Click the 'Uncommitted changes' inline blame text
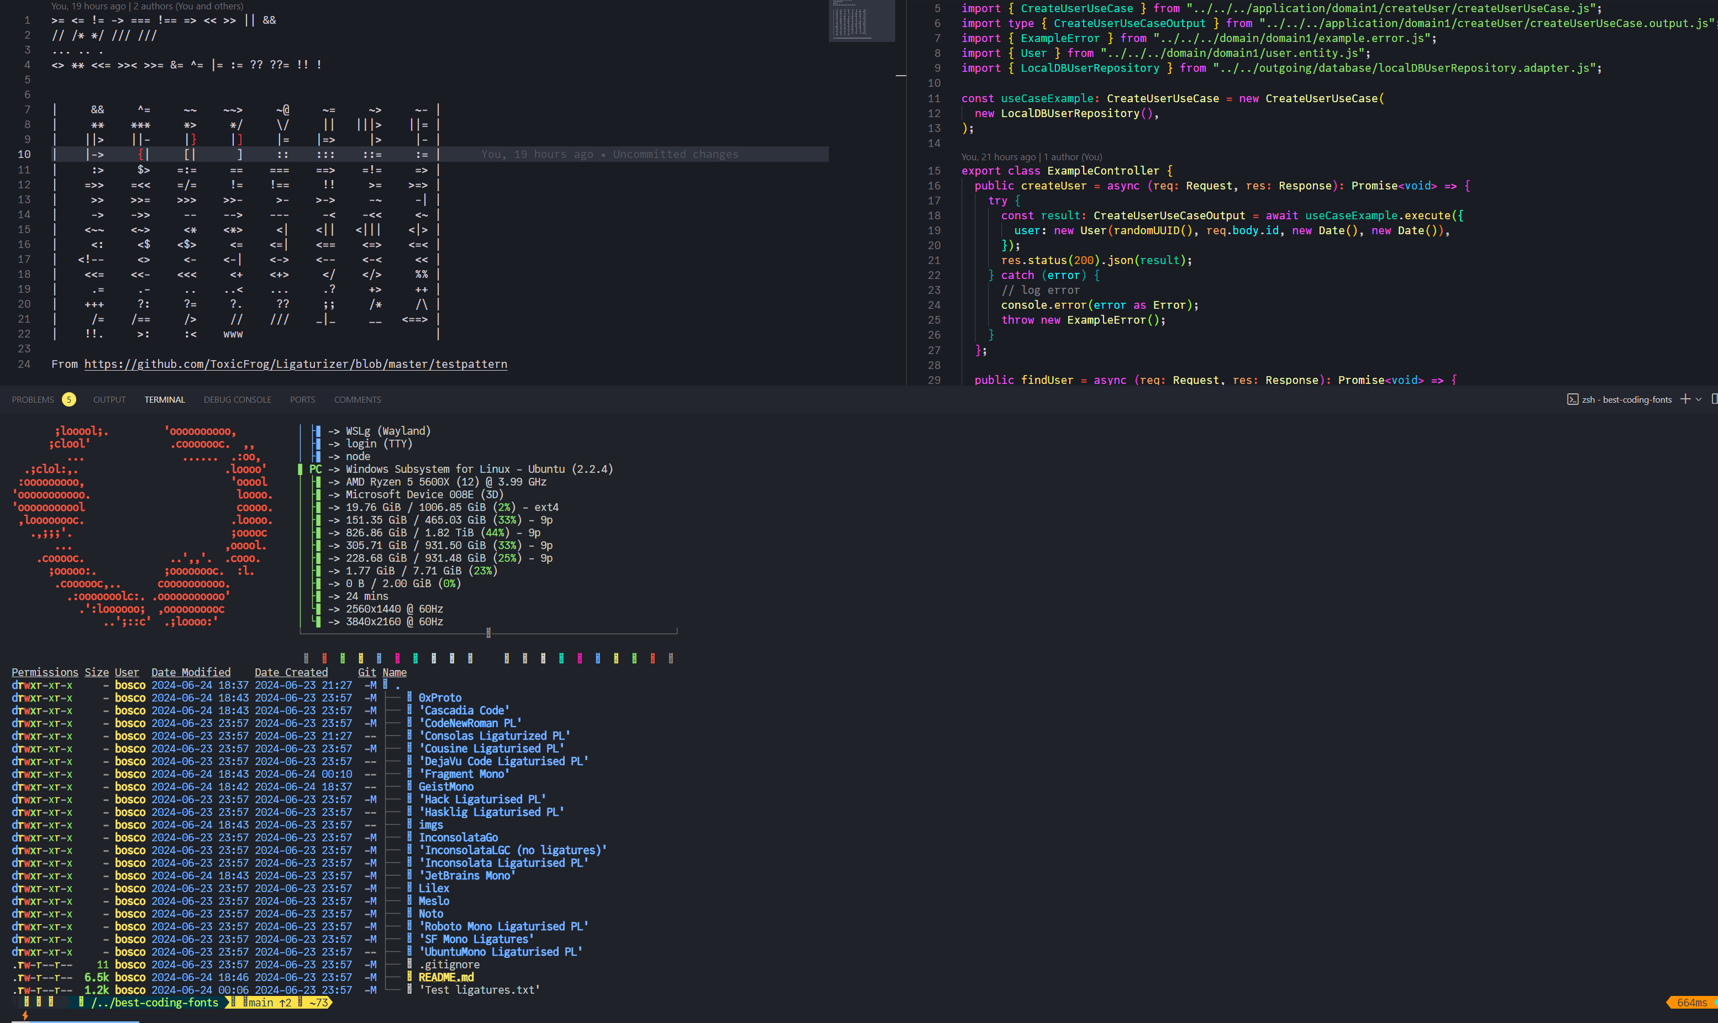This screenshot has width=1718, height=1023. click(x=676, y=155)
